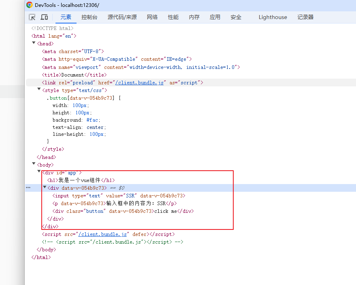Select the link rel="preload" row
The height and width of the screenshot is (285, 356).
pyautogui.click(x=191, y=83)
